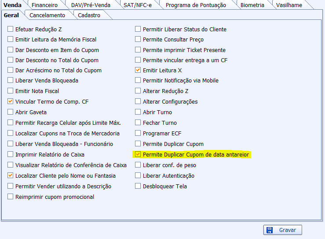
Task: Uncheck Permite Duplicar Cupom de data anterior
Action: point(138,155)
